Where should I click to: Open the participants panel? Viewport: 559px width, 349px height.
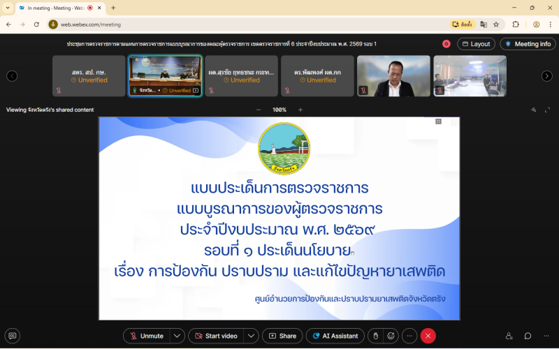pyautogui.click(x=509, y=336)
